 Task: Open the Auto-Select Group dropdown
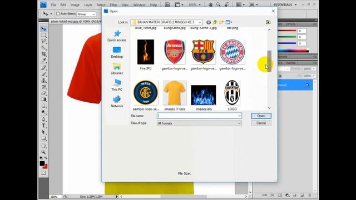[x=86, y=14]
